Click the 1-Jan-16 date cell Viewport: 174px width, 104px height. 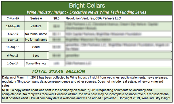click(x=13, y=40)
